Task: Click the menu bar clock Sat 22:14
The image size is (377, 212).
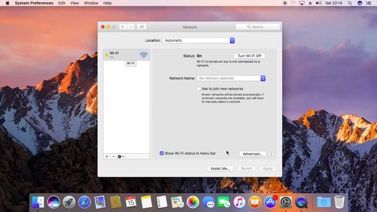Action: [x=333, y=3]
